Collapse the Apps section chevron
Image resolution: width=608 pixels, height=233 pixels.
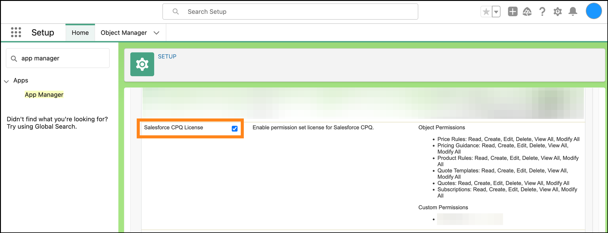click(x=6, y=81)
